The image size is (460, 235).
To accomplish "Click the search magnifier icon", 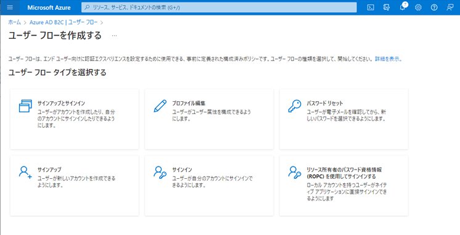I will 87,7.
